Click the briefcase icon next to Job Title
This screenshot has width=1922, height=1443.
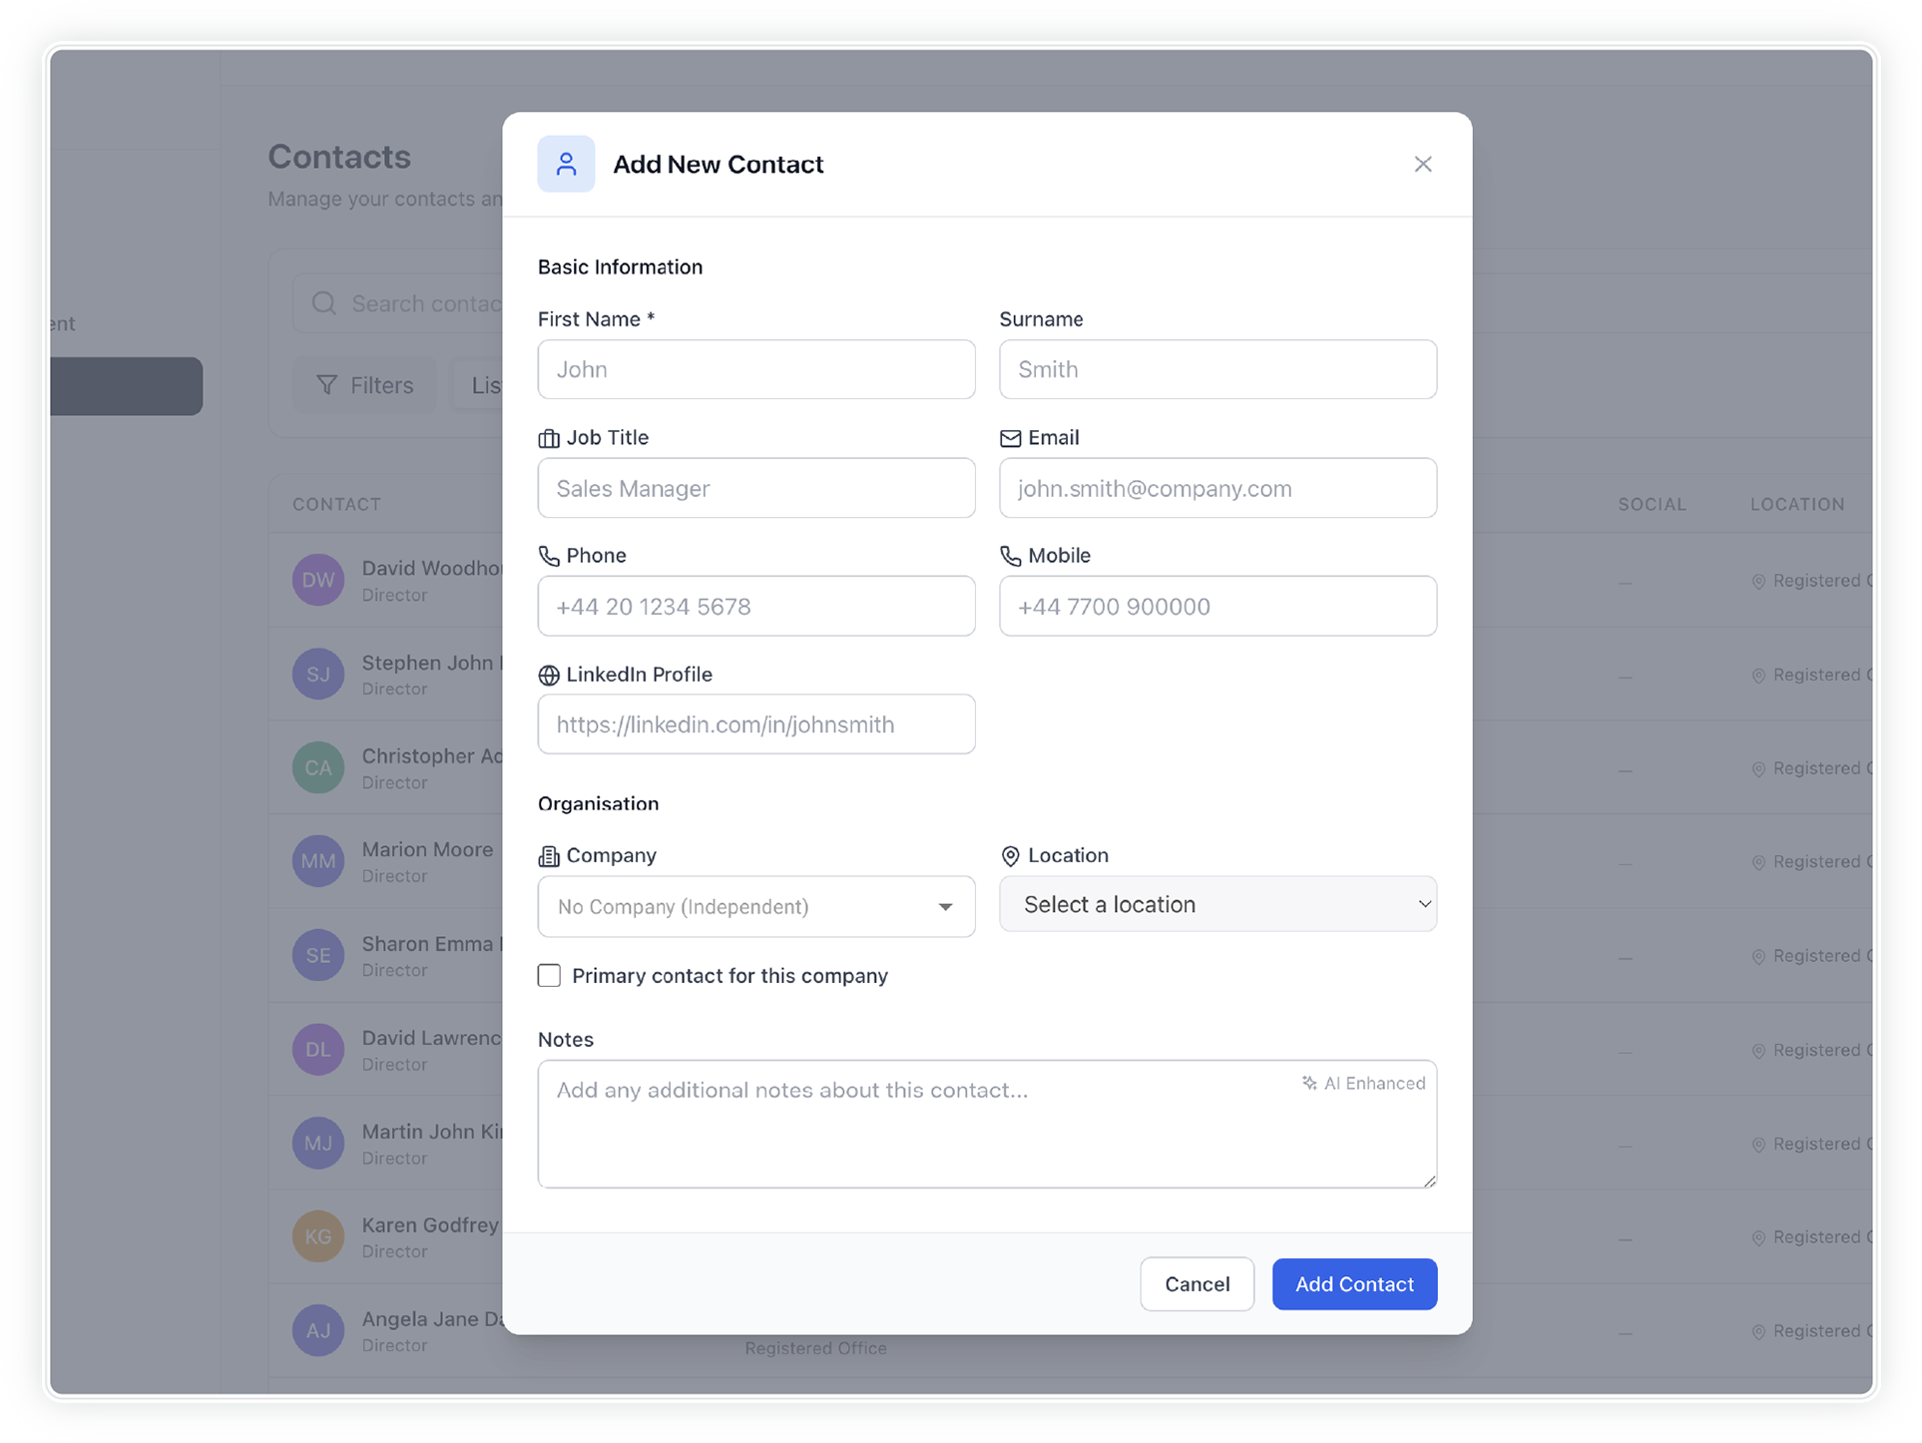(x=549, y=438)
